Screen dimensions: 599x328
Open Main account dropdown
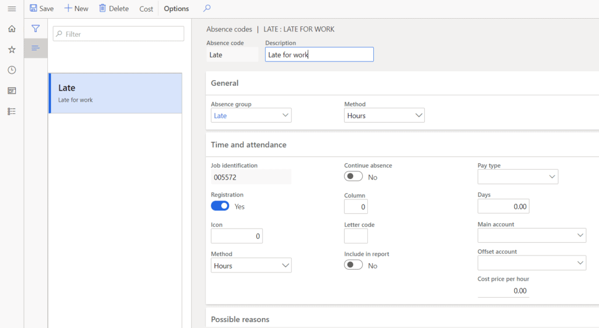532,235
